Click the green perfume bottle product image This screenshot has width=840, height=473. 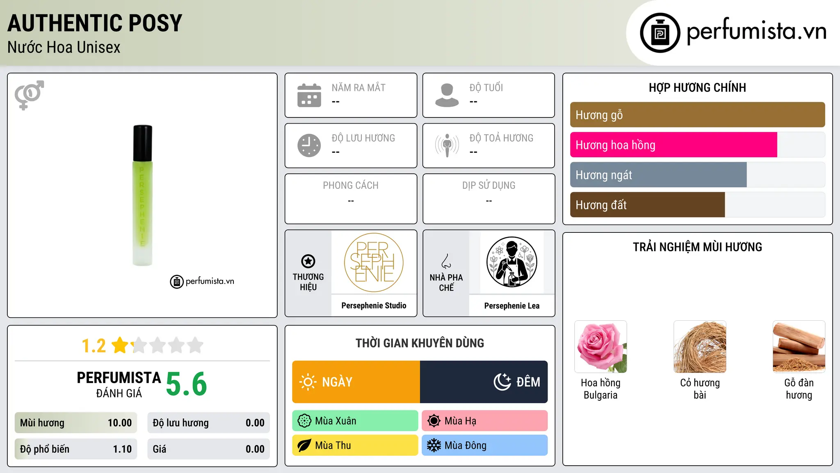[143, 195]
